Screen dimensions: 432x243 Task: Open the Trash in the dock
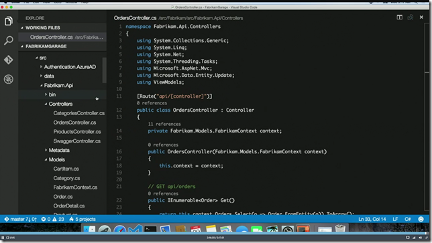pos(340,228)
